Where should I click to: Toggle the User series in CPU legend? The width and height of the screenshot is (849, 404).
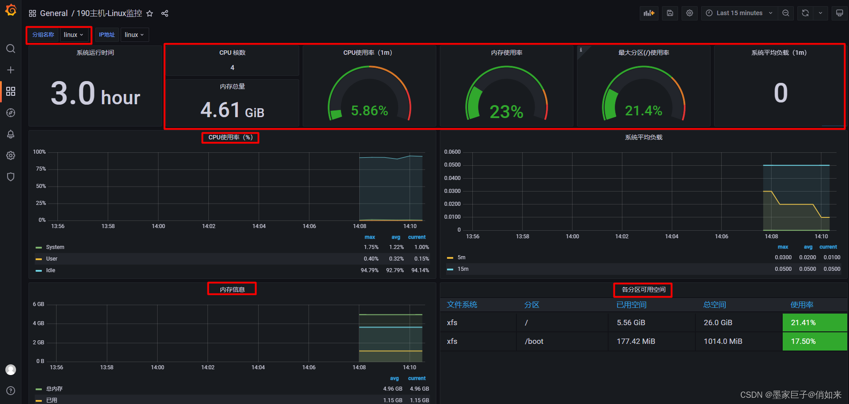[52, 259]
